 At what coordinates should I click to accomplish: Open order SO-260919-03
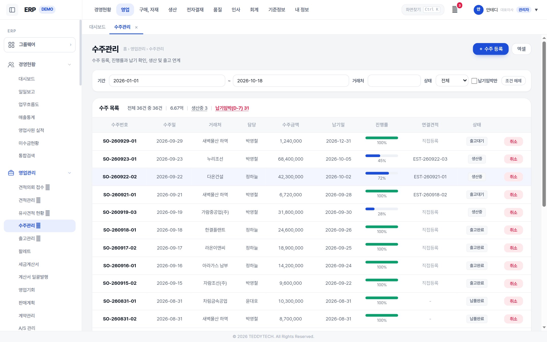120,212
